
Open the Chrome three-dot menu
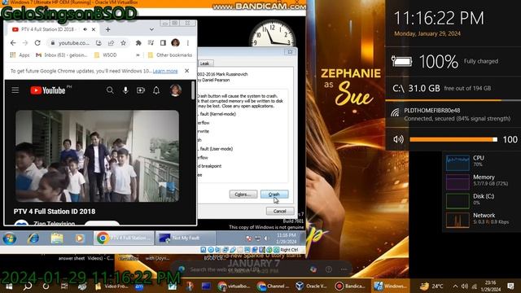(x=188, y=43)
